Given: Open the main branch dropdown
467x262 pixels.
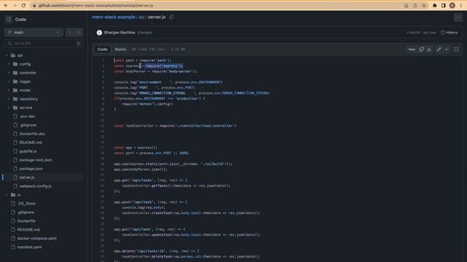Looking at the screenshot, I should click(34, 32).
